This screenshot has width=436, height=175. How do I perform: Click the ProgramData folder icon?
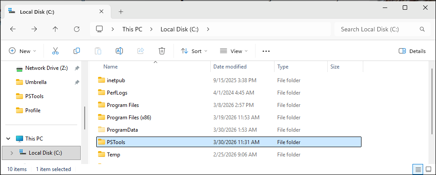[102, 129]
